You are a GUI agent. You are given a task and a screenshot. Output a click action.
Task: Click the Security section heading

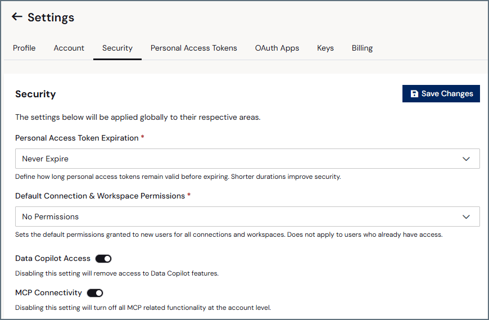35,94
